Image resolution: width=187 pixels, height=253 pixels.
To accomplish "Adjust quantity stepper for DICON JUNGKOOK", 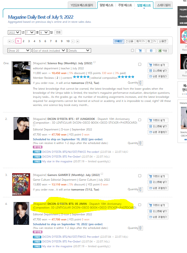I will tap(141, 143).
